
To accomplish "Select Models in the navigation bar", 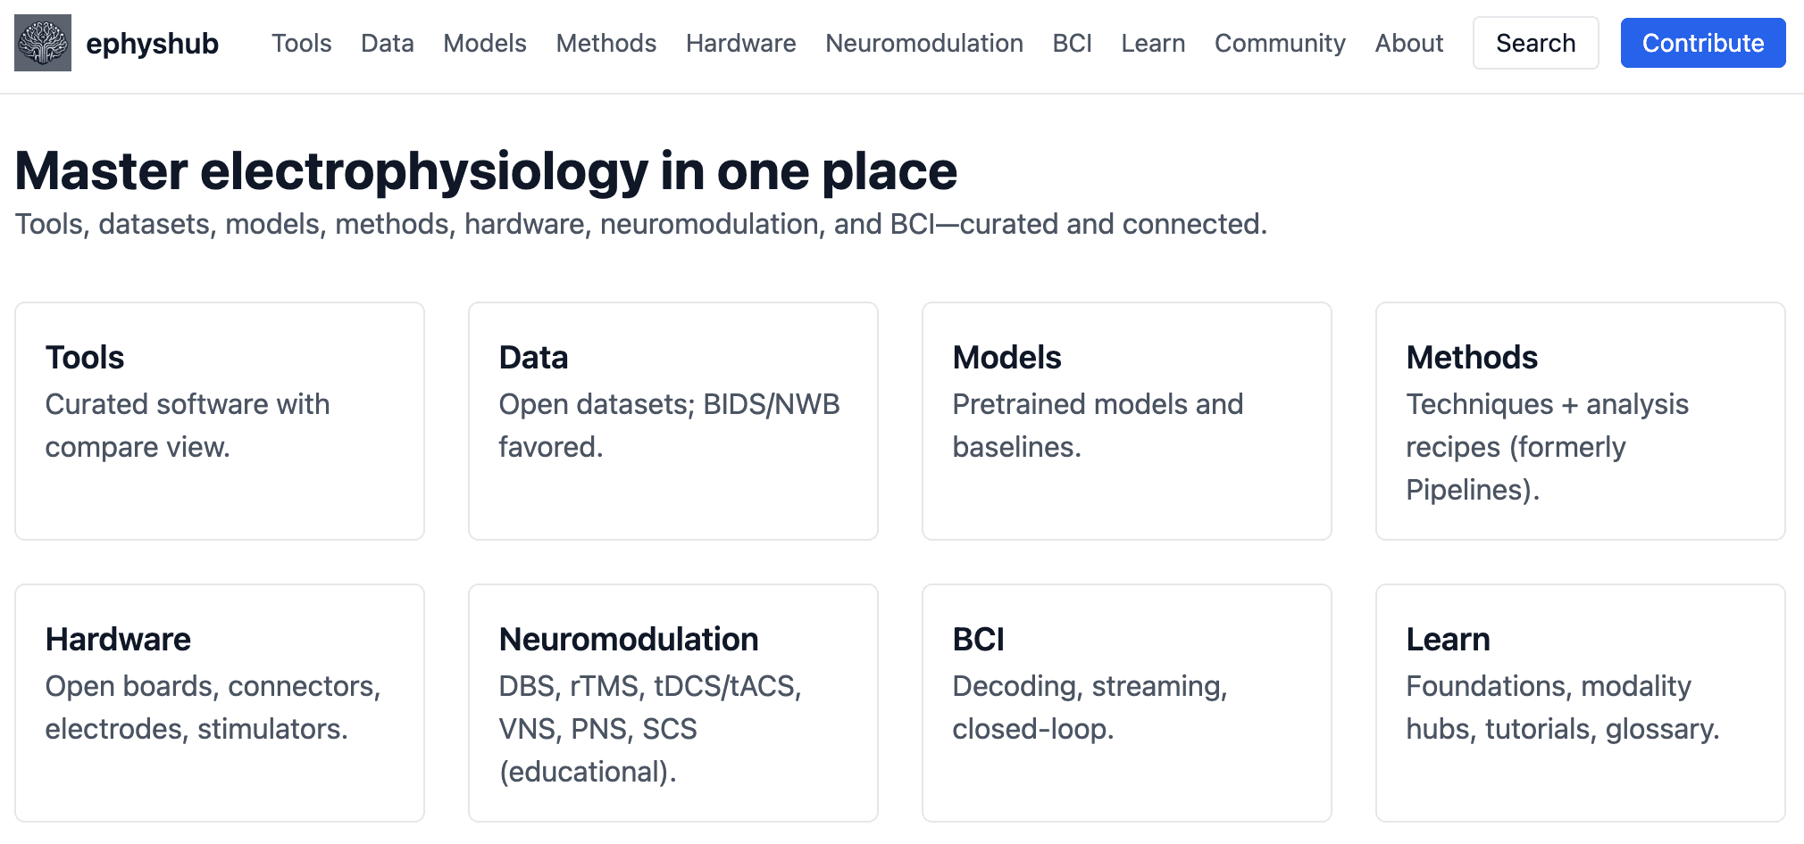I will [x=484, y=43].
